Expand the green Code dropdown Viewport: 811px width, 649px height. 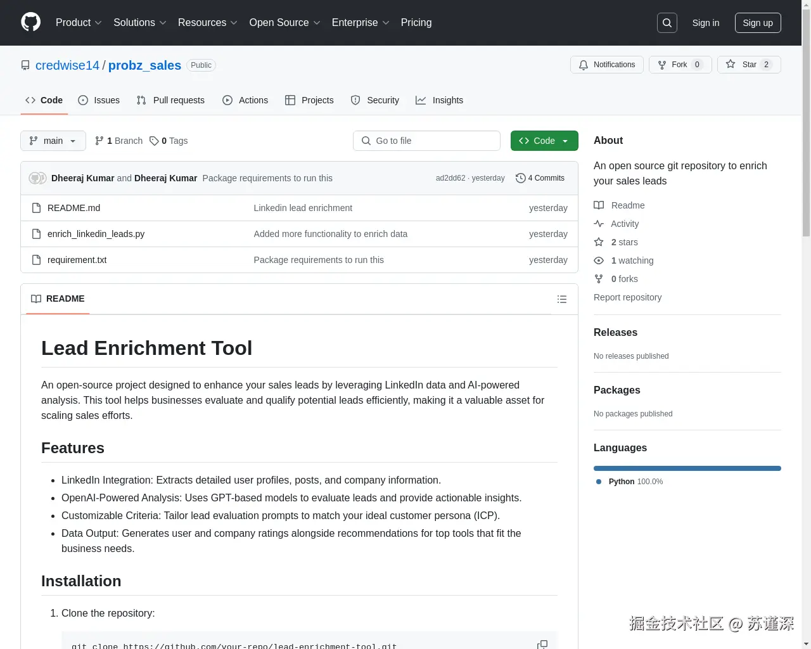click(x=544, y=141)
